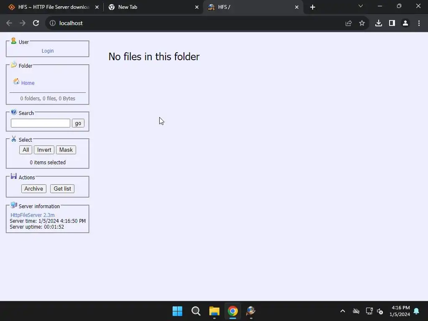Go forward with browser forward arrow
428x321 pixels.
(x=23, y=23)
